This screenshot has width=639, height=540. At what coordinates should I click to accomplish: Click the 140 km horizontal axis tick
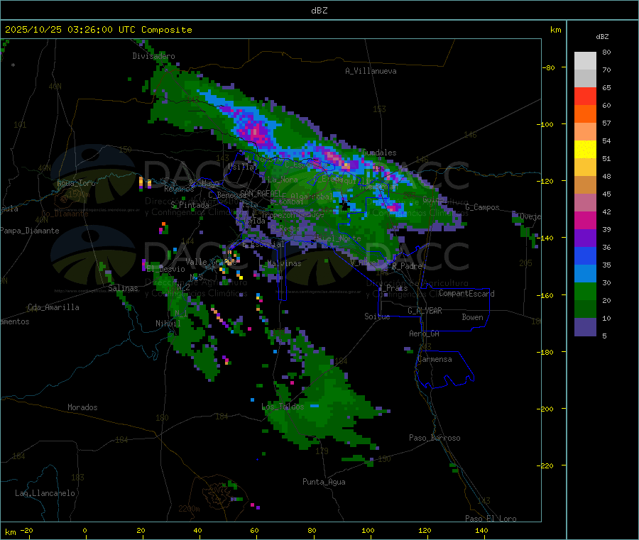[481, 531]
